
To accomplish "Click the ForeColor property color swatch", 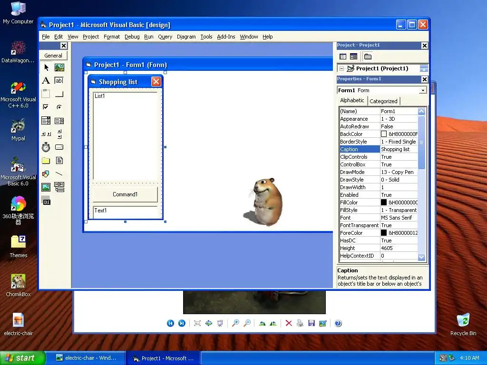I will tap(384, 233).
